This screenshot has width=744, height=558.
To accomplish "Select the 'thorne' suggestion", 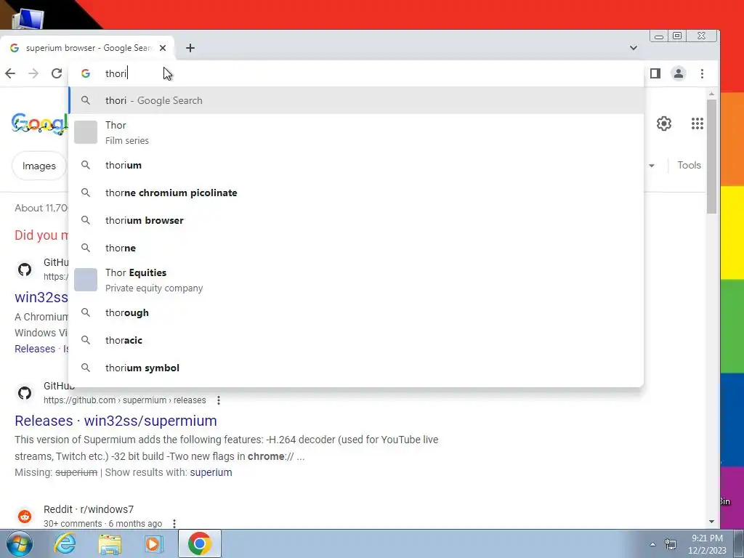I will pyautogui.click(x=356, y=248).
